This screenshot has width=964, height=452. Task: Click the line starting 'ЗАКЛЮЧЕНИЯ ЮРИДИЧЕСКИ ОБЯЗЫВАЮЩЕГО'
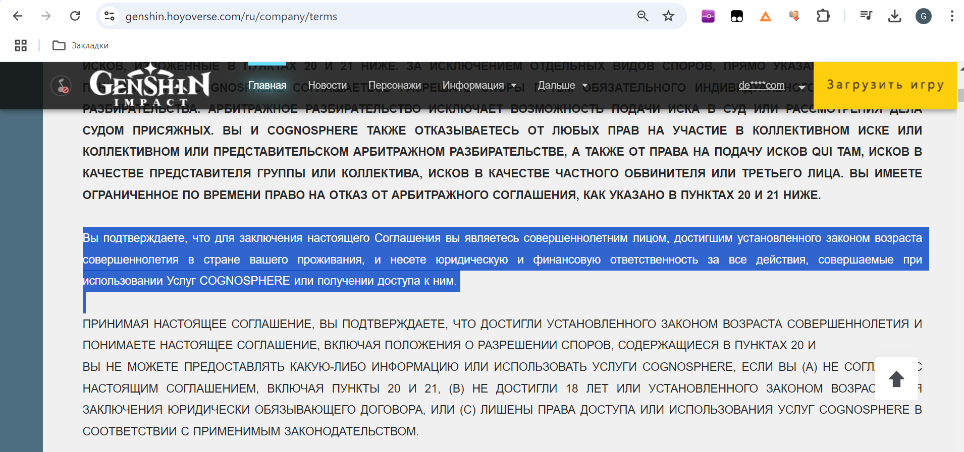coord(502,409)
